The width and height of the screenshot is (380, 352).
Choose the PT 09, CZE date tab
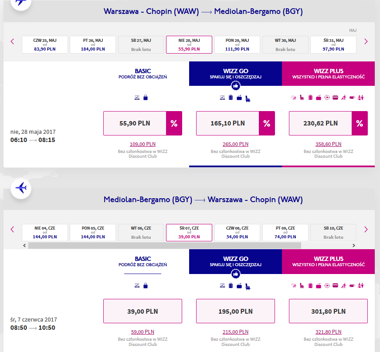(285, 233)
